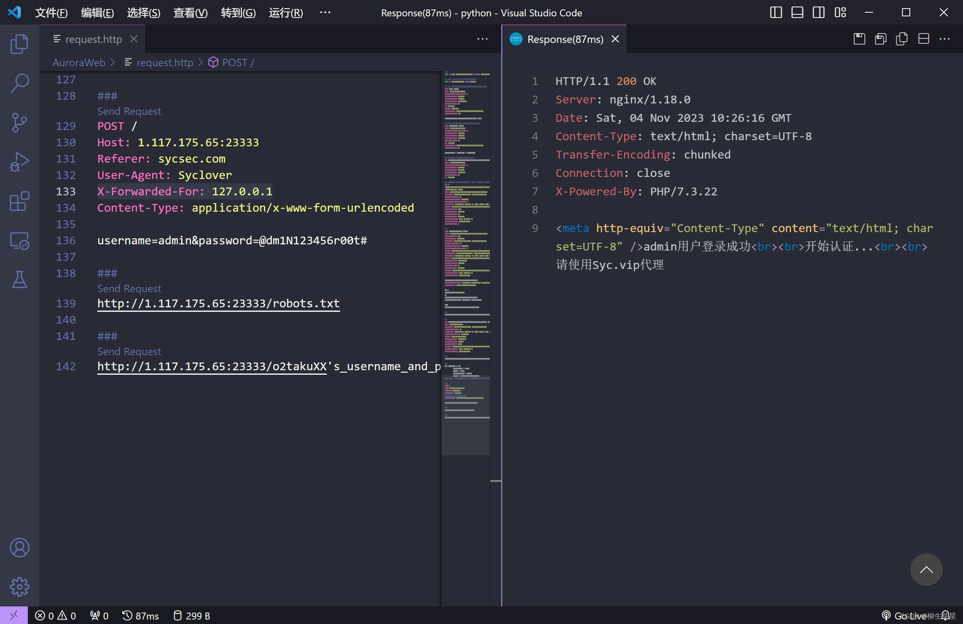
Task: Expand the AuroraWeb breadcrumb folder
Action: coord(79,63)
